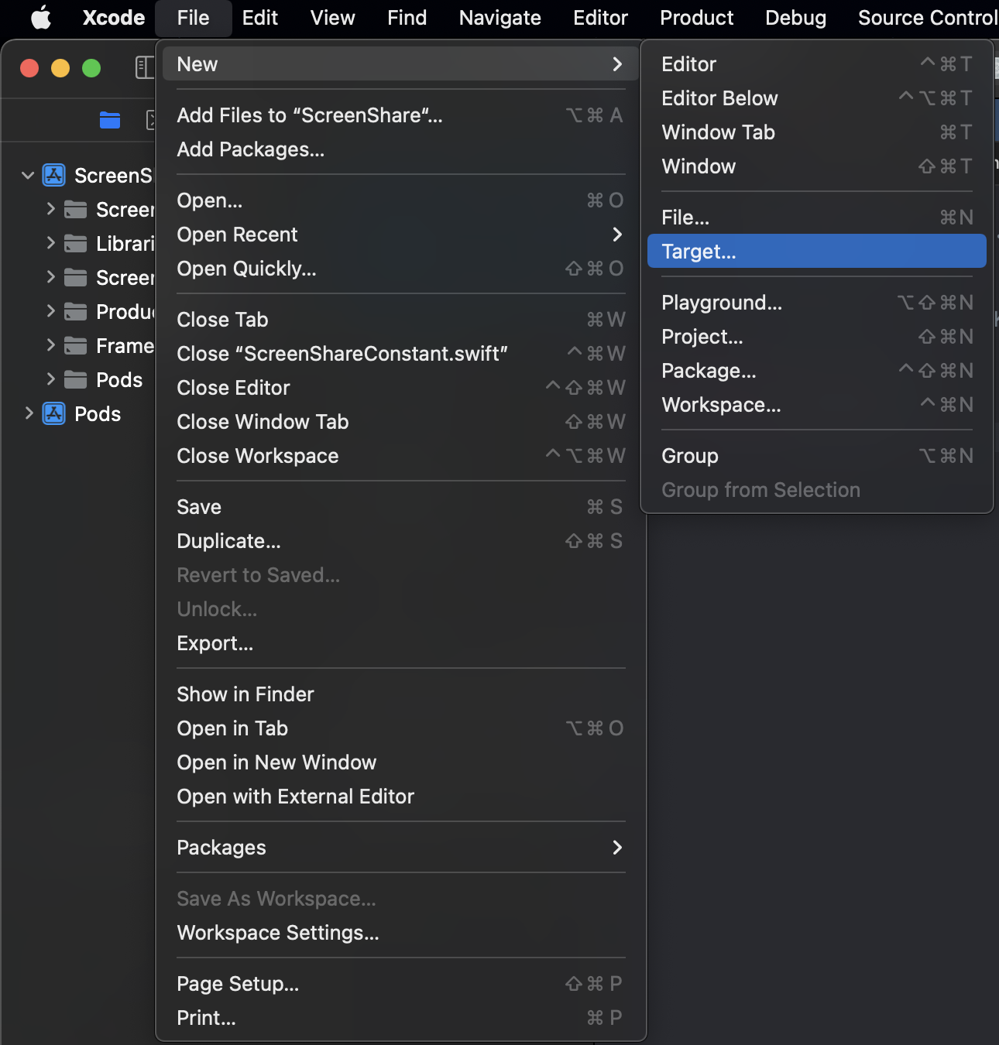The width and height of the screenshot is (999, 1045).
Task: Open the View menu
Action: pyautogui.click(x=332, y=17)
